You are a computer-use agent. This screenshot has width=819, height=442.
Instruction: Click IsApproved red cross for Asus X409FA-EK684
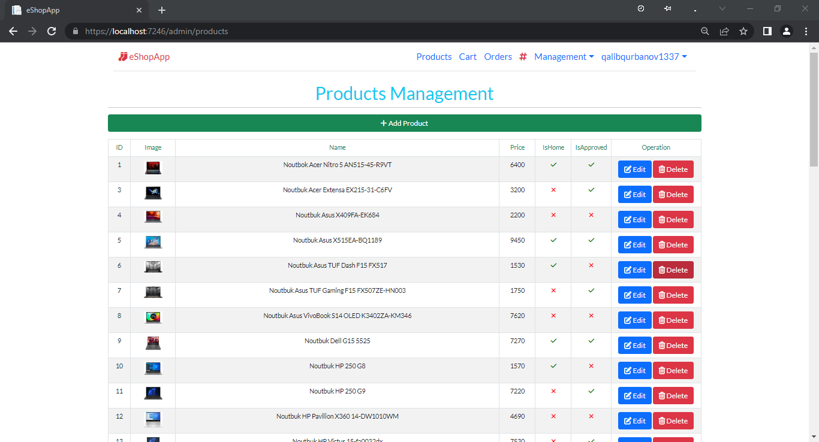click(x=591, y=215)
